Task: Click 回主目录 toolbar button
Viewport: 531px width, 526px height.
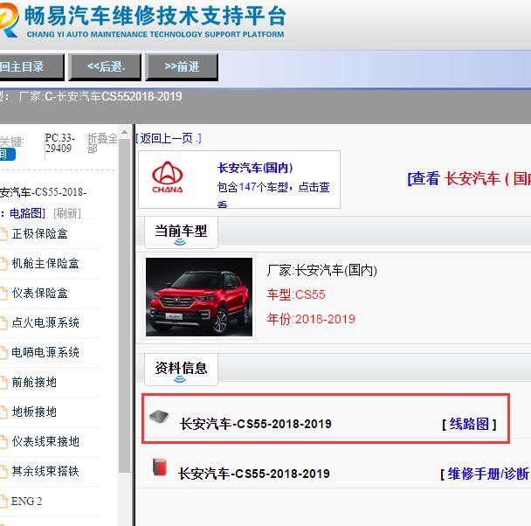Action: 19,66
